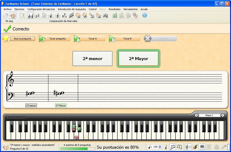The image size is (231, 152).
Task: Select rhythm correction pencil icon
Action: click(92, 15)
